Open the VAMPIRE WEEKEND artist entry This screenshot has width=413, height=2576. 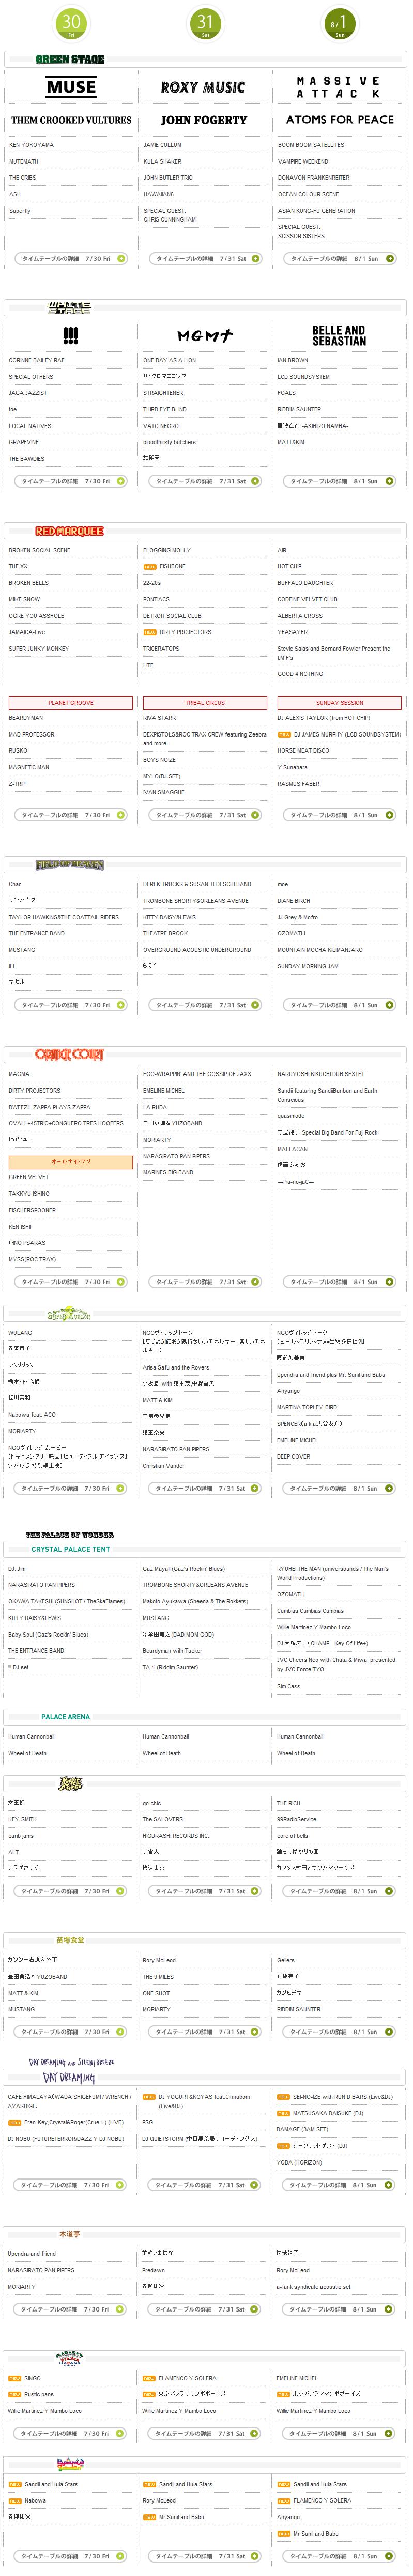click(303, 161)
